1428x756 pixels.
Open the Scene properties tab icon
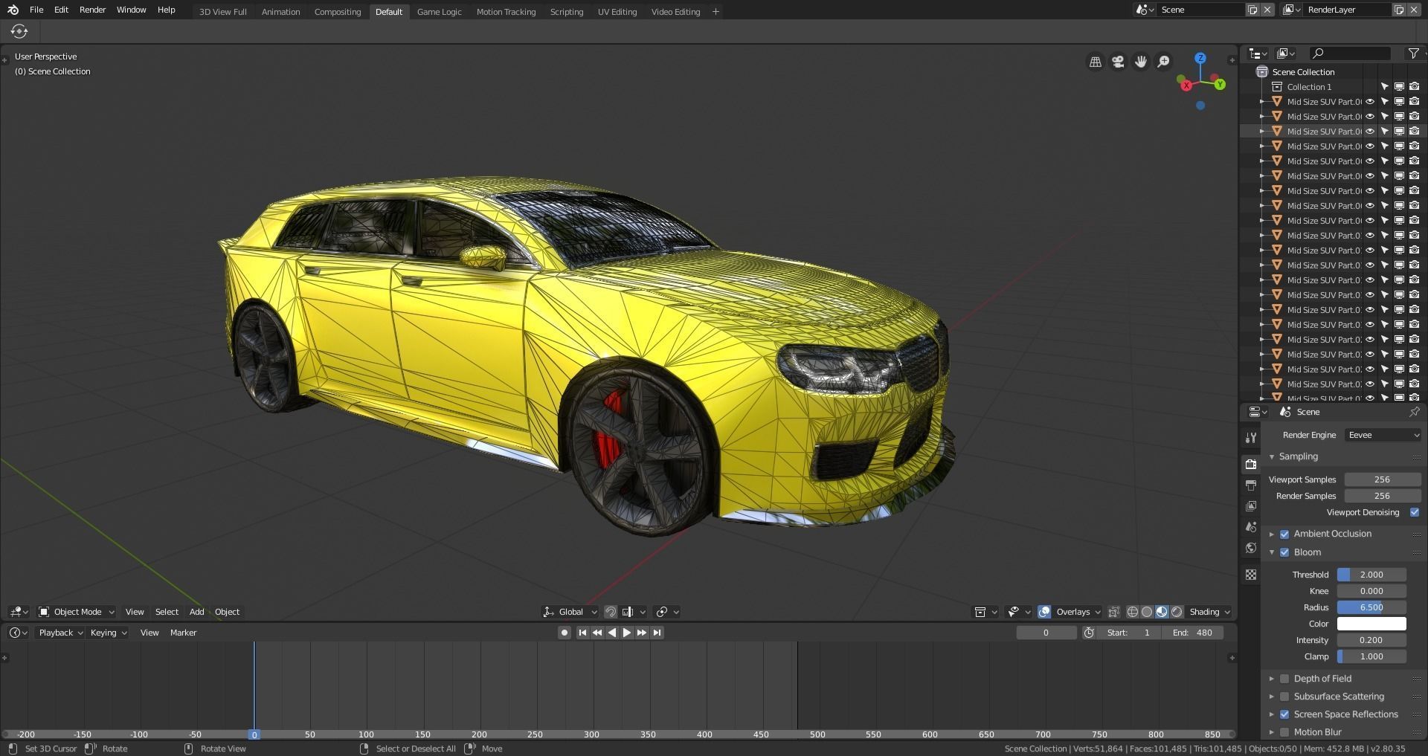[1251, 527]
